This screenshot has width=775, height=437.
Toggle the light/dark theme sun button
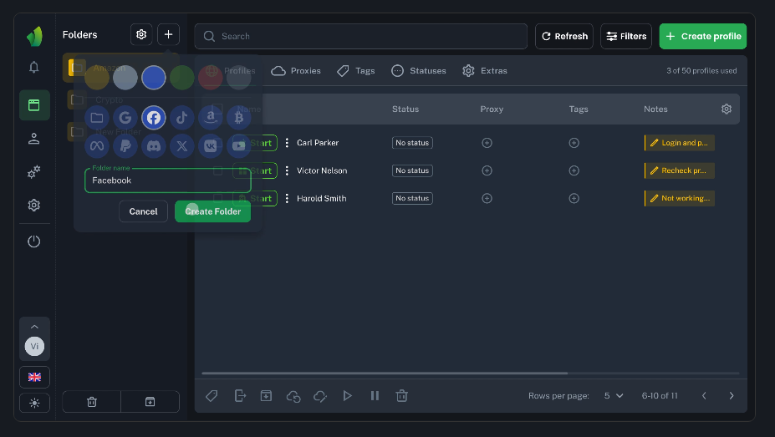coord(34,403)
